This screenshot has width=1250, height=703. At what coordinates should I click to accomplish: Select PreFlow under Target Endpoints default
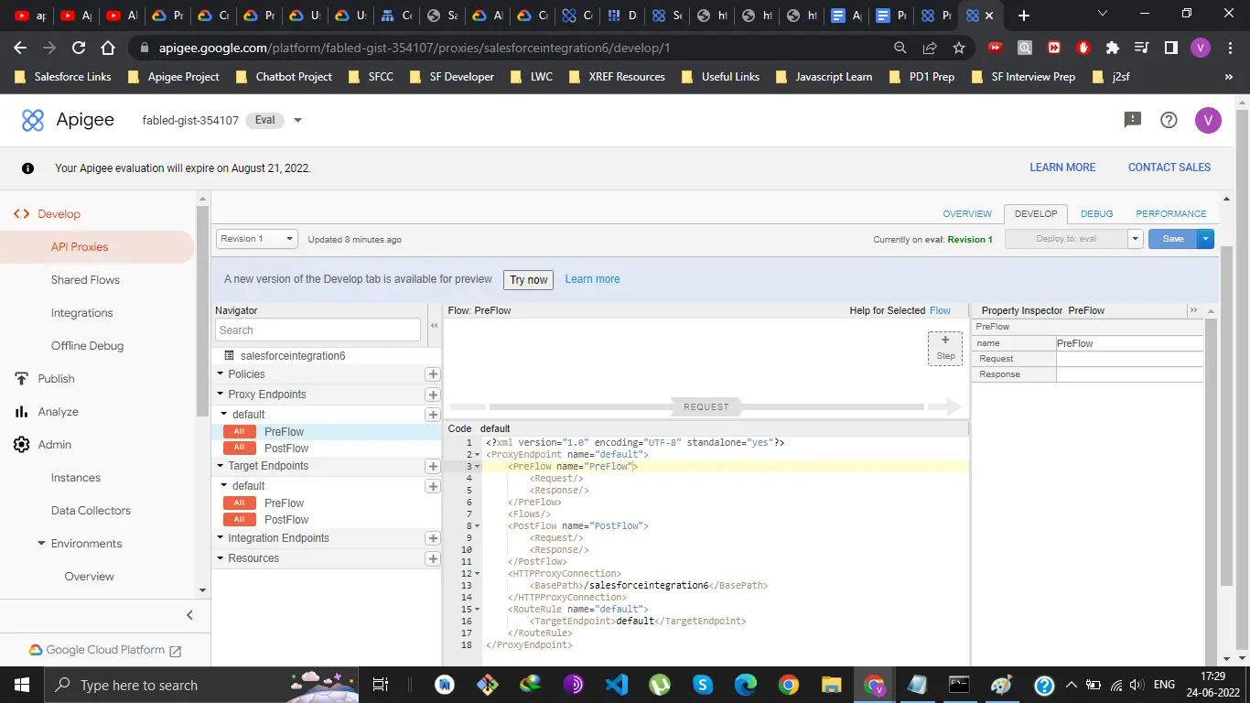pyautogui.click(x=284, y=503)
